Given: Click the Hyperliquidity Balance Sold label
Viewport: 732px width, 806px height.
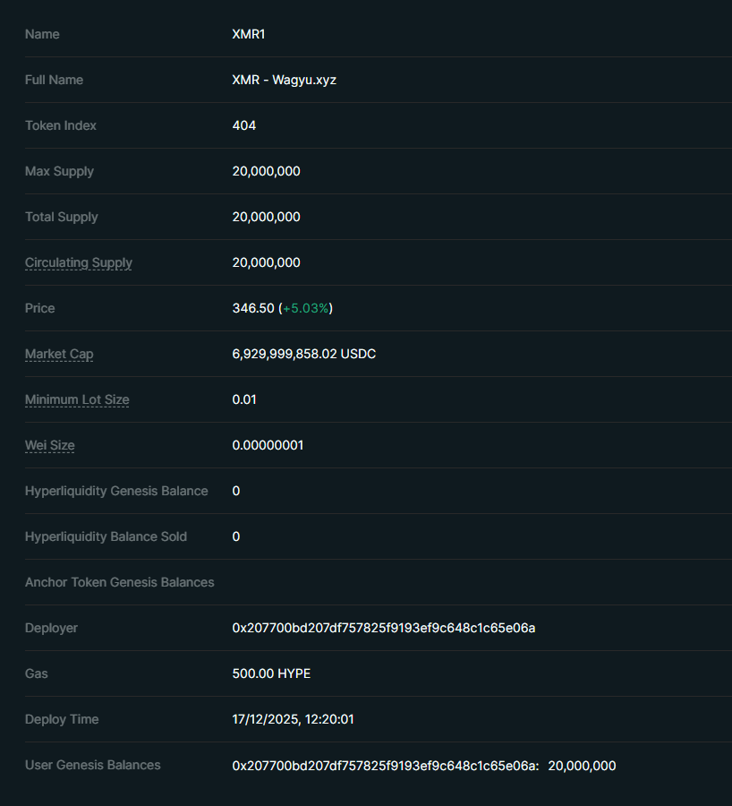Looking at the screenshot, I should [x=106, y=536].
